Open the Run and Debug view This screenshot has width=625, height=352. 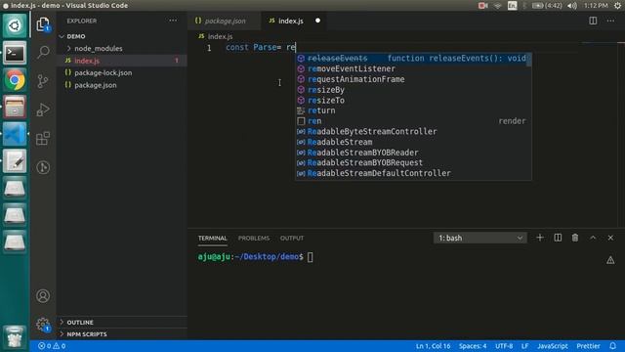[43, 110]
